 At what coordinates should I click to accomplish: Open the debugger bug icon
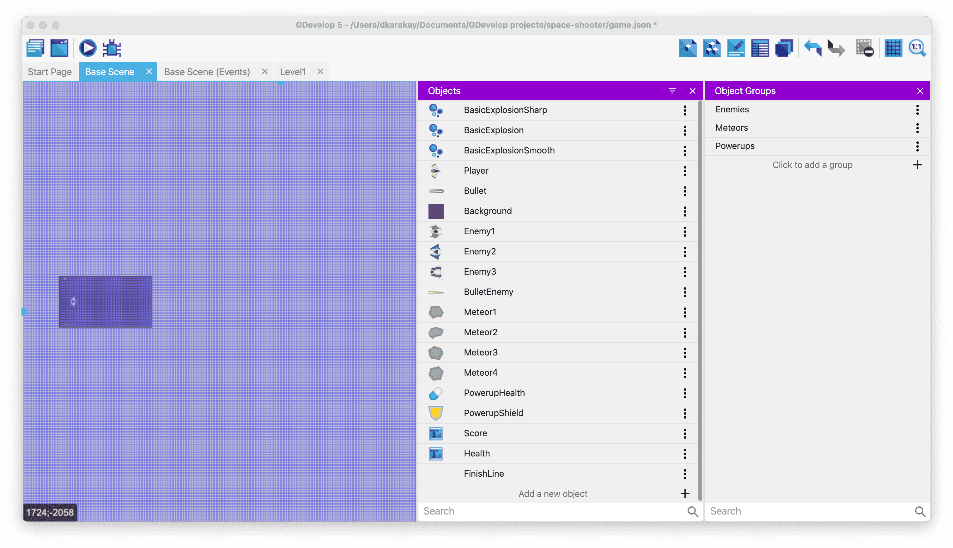112,48
